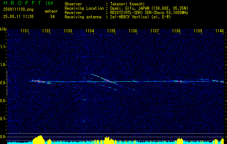Click the Observer label
Screen dimensions: 227x144
[x=73, y=4]
